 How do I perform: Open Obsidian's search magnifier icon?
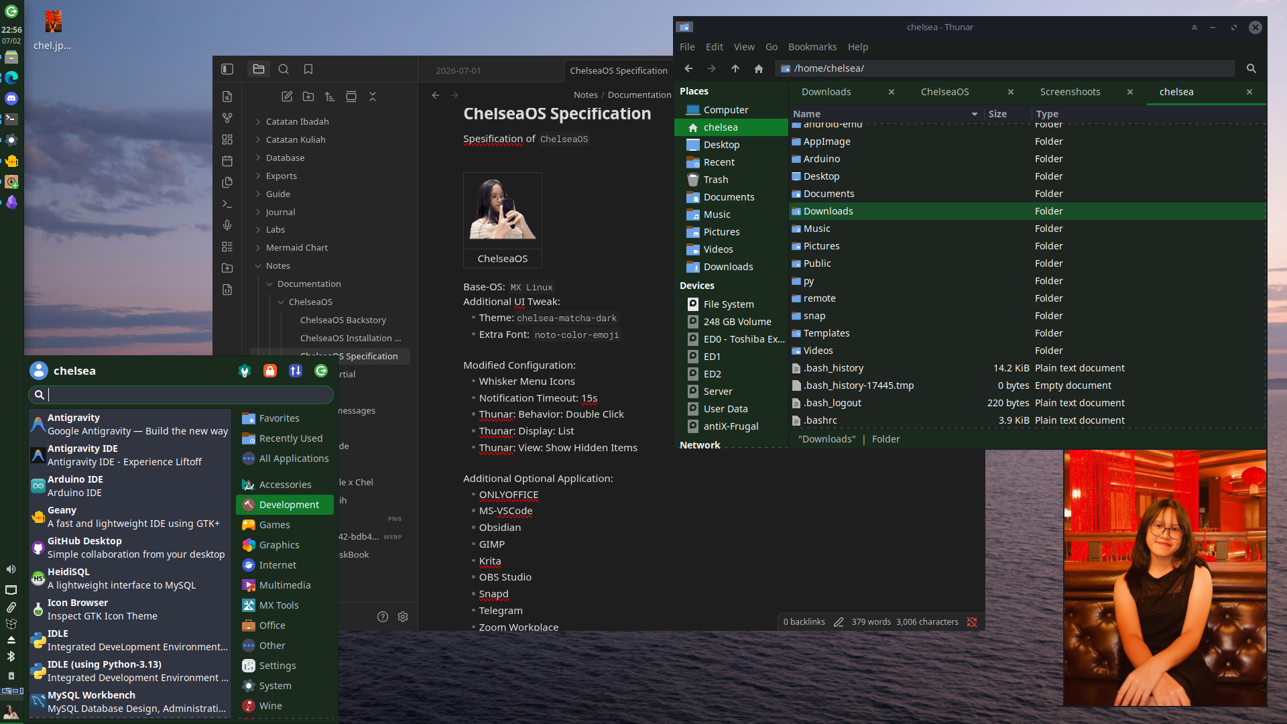click(284, 69)
